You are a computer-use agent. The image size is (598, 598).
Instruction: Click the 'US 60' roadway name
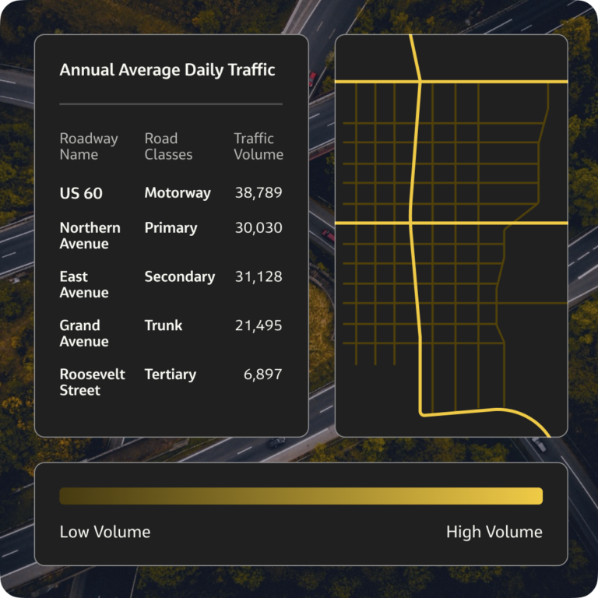tap(81, 193)
